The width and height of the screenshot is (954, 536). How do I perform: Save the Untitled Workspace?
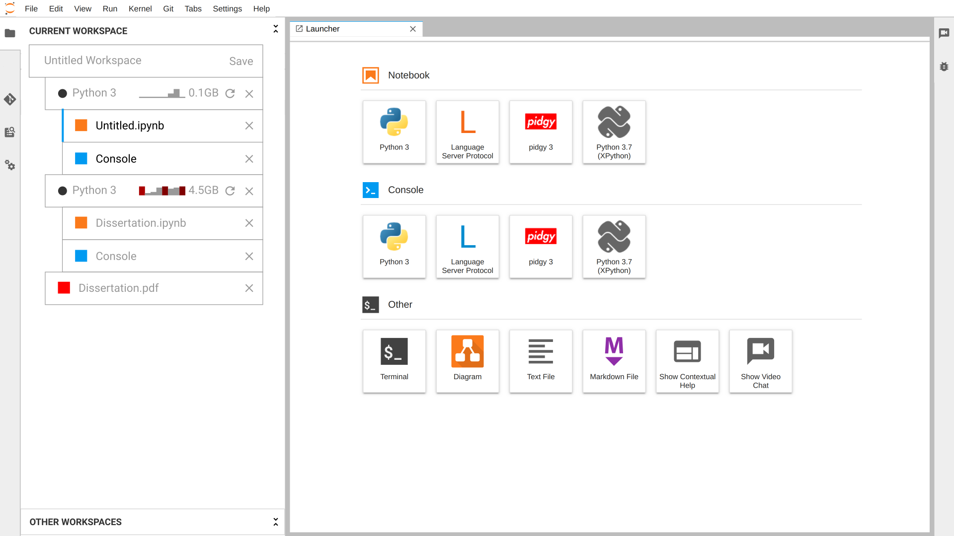[241, 61]
